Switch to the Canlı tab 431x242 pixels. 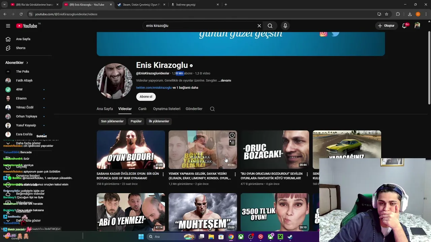click(142, 109)
